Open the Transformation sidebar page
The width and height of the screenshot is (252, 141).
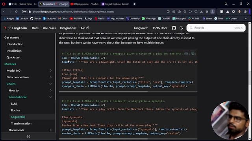21,124
